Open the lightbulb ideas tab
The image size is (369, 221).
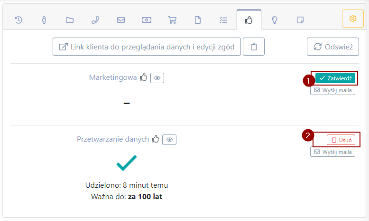pos(275,20)
